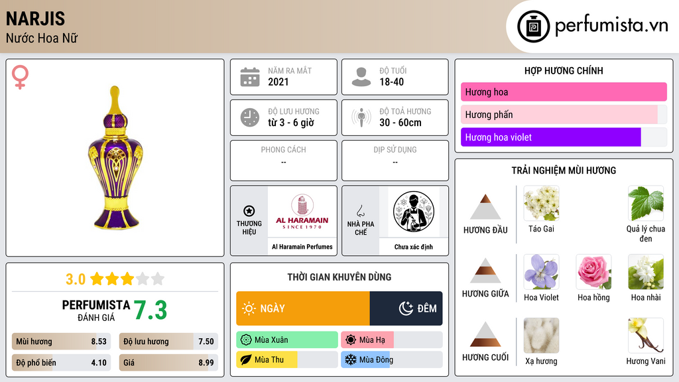Viewport: 679px width, 382px height.
Task: Select the dark Đêm nighttime bar
Action: tap(406, 308)
